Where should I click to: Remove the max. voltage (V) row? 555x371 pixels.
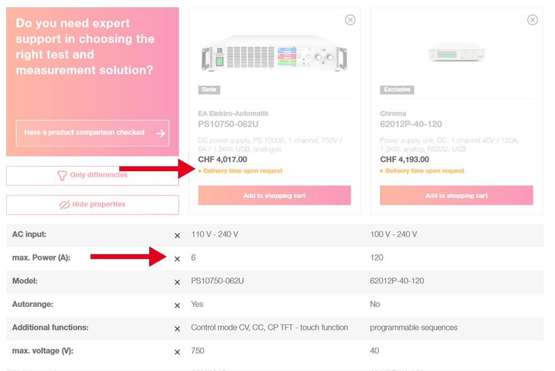tap(177, 352)
